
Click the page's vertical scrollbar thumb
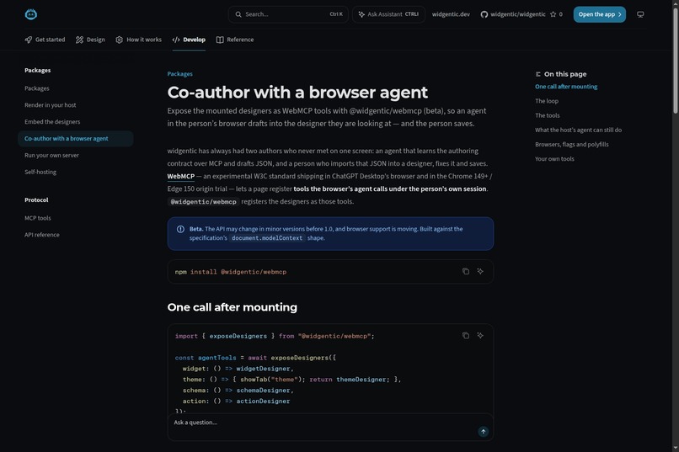pos(675,61)
